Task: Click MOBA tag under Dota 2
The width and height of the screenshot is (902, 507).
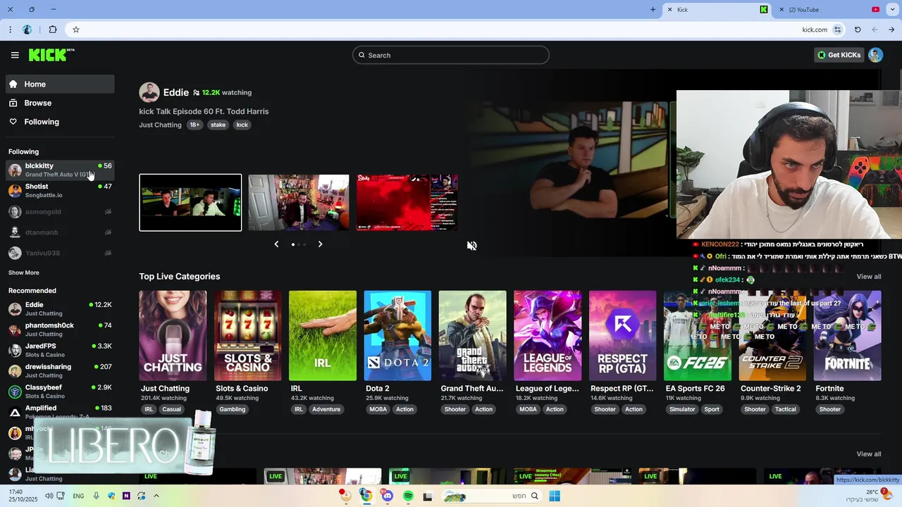Action: pyautogui.click(x=378, y=409)
